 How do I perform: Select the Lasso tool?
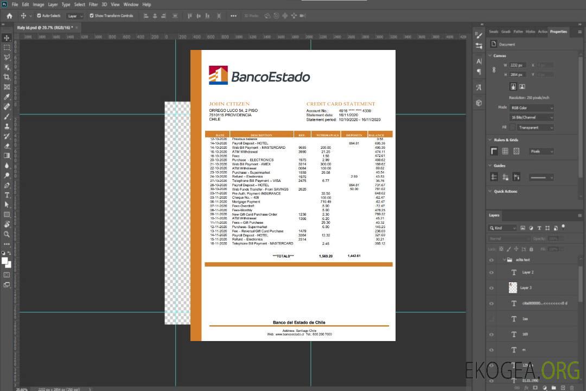pos(7,57)
